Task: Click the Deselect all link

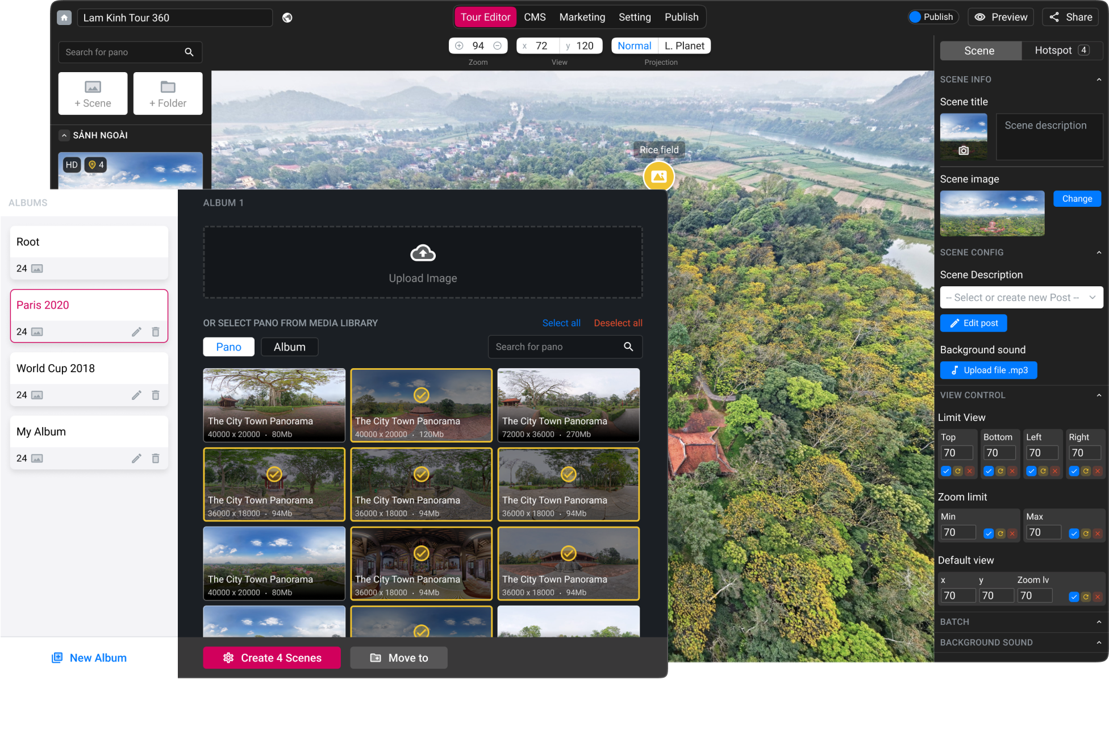Action: tap(618, 323)
